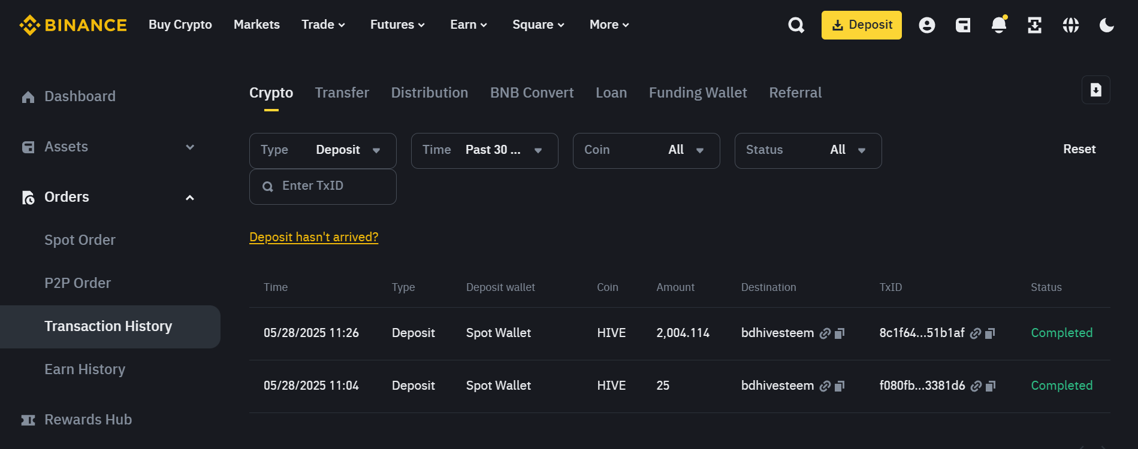This screenshot has height=449, width=1138.
Task: Click the Dashboard home icon
Action: click(28, 97)
